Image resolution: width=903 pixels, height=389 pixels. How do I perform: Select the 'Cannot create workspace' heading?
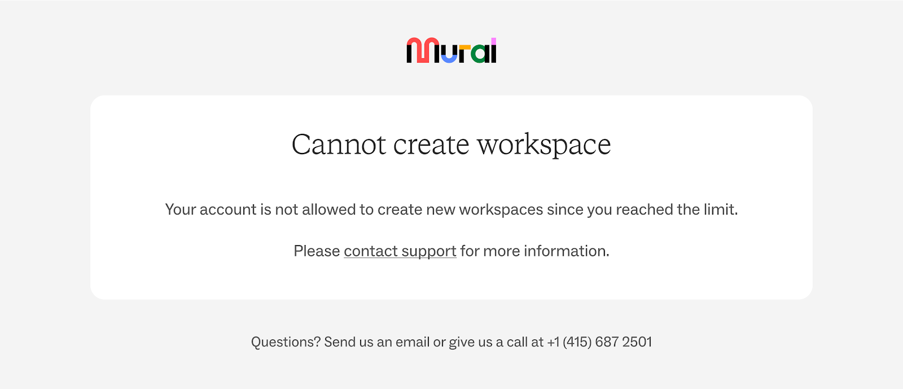(x=451, y=145)
